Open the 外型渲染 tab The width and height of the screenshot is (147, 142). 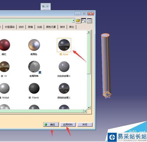10,27
